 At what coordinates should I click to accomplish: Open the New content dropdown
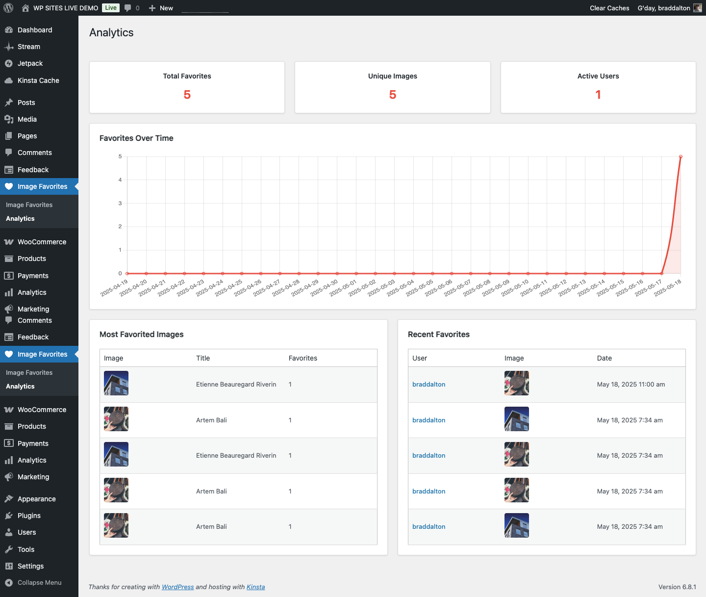(x=161, y=8)
